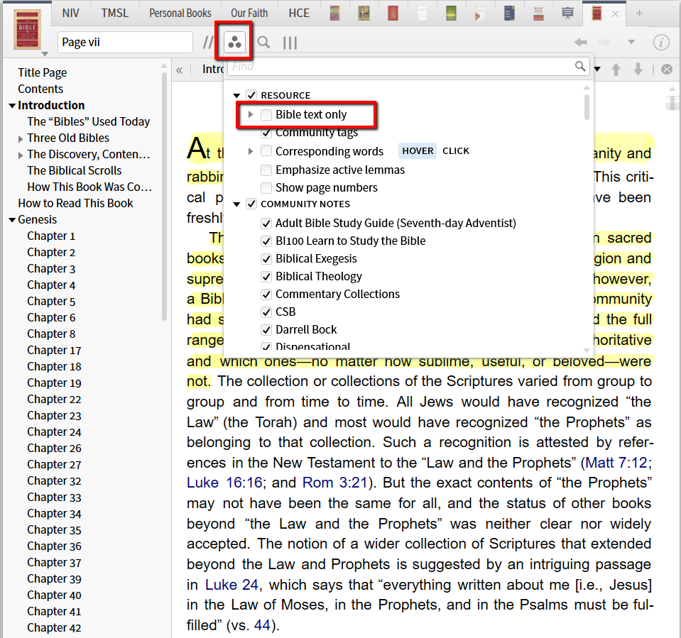Viewport: 681px width, 638px height.
Task: Open the Visual Filters three-dots icon
Action: click(x=234, y=43)
